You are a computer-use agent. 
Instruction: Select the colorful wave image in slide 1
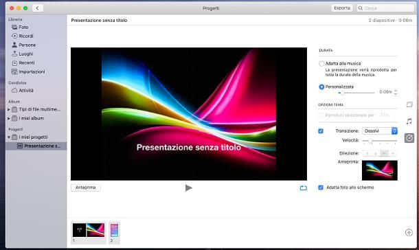(95, 230)
